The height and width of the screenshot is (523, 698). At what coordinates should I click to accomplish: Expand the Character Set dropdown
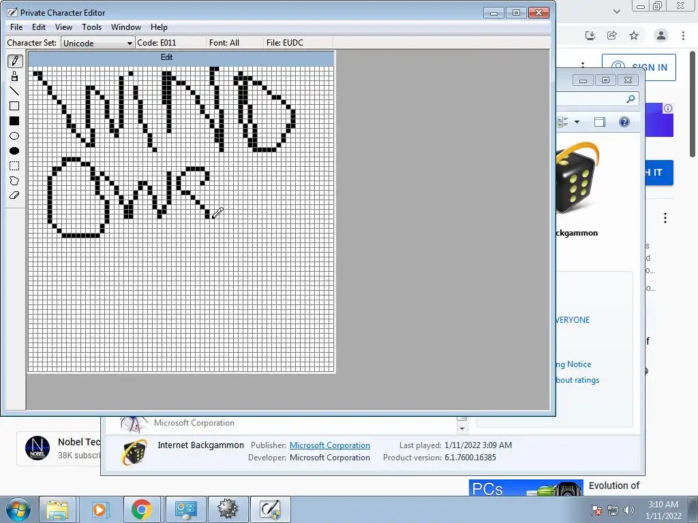pos(129,43)
